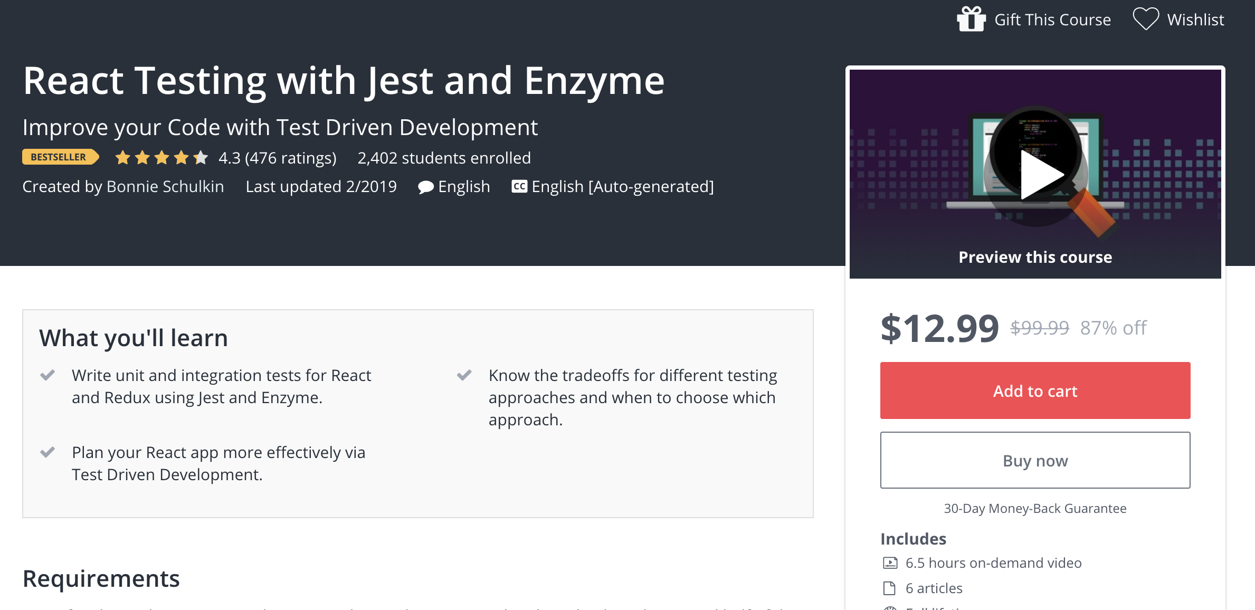The height and width of the screenshot is (610, 1255).
Task: Expand the Requirements section
Action: tap(101, 579)
